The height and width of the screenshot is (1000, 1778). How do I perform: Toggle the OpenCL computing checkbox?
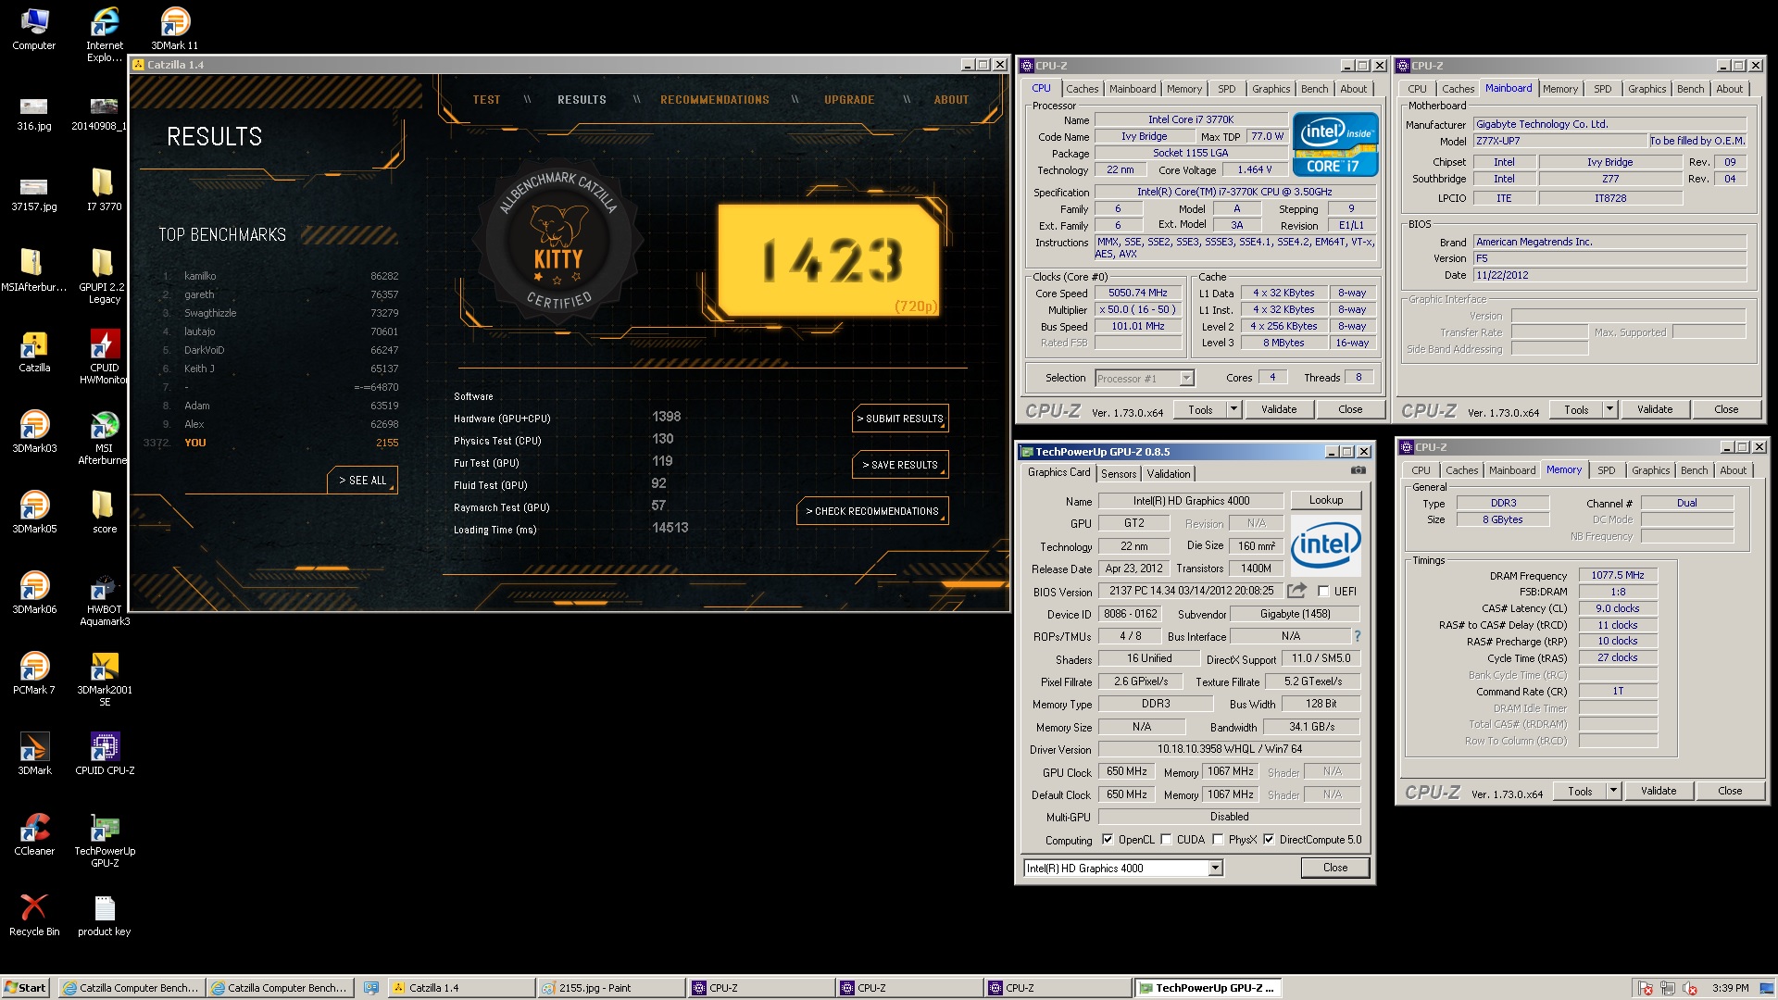[x=1108, y=840]
